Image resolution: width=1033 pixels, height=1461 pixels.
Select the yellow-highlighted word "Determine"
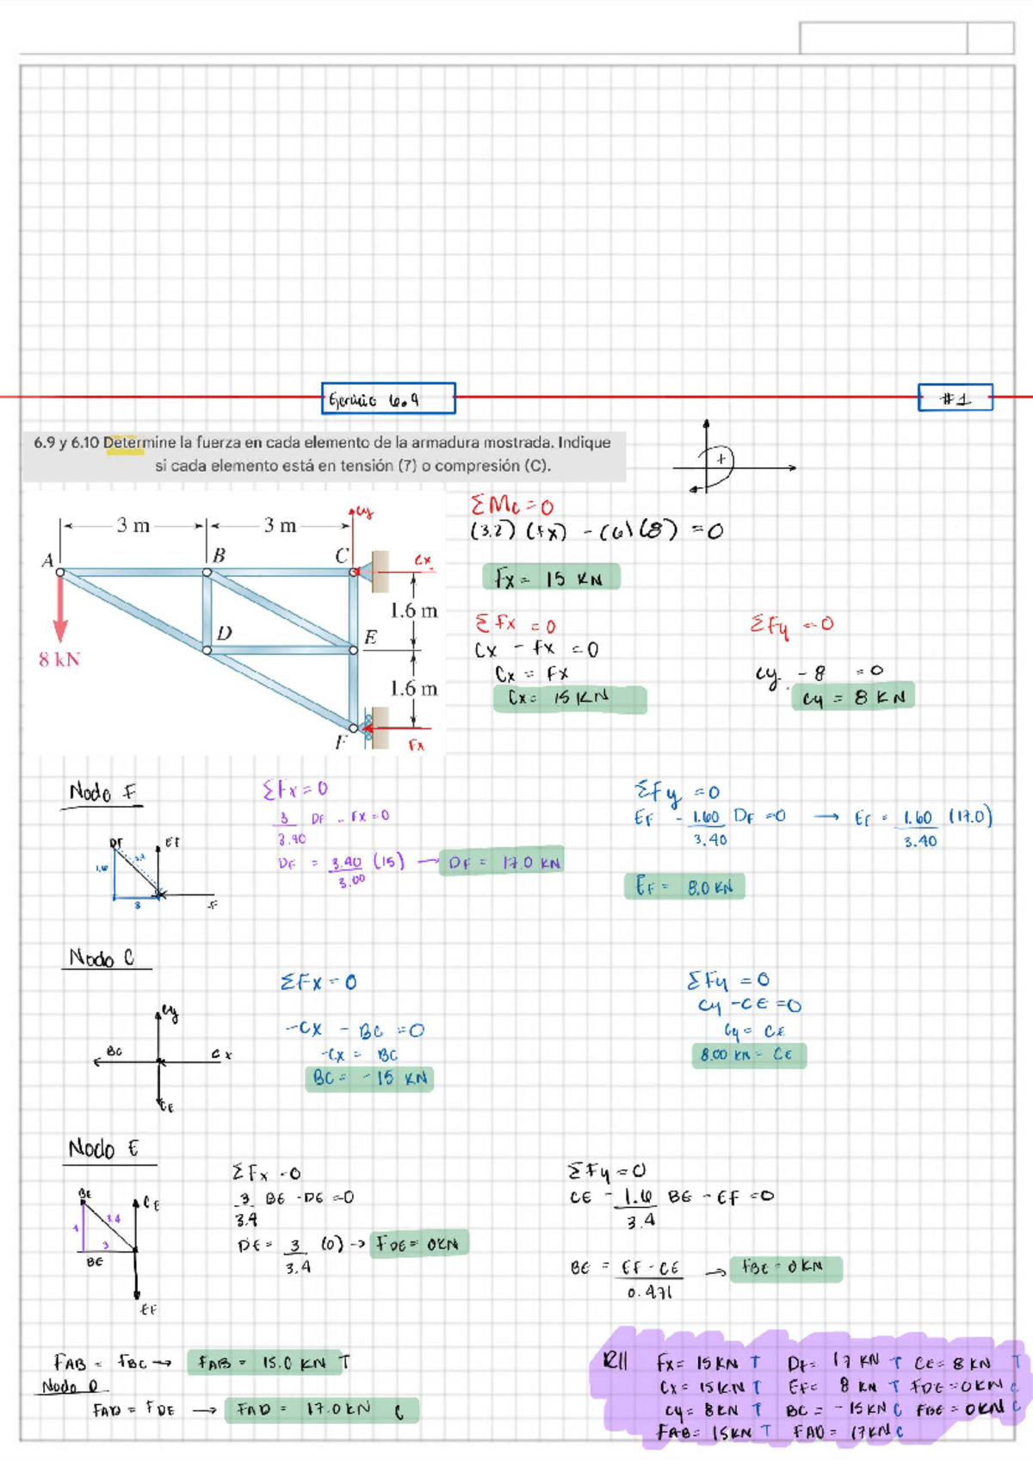click(x=126, y=443)
